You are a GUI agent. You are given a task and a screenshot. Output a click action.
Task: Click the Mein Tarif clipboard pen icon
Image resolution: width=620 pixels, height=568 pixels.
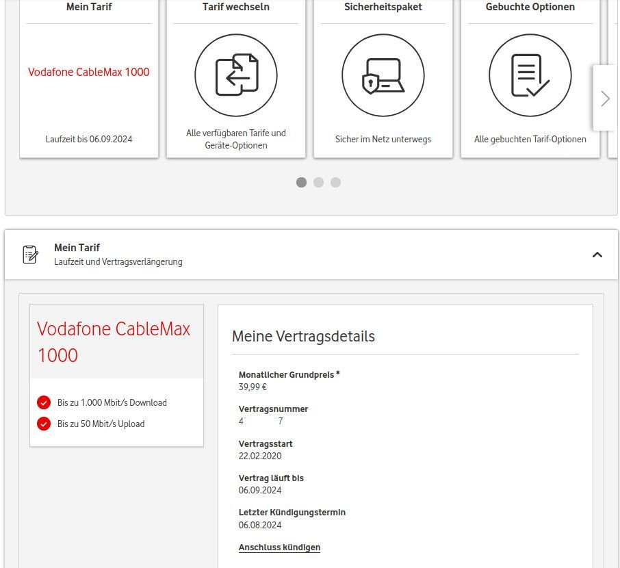[30, 255]
